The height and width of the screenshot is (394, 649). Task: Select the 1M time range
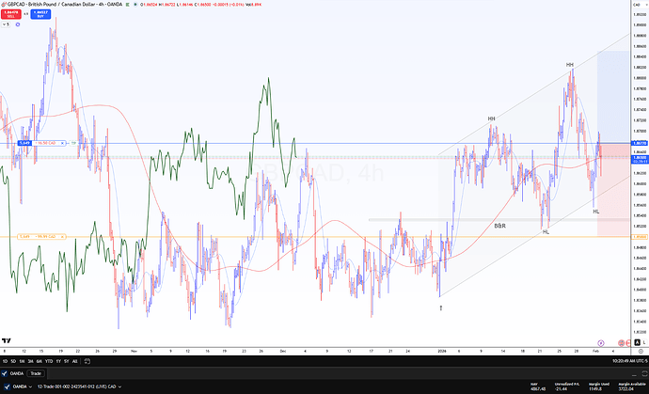tap(22, 361)
